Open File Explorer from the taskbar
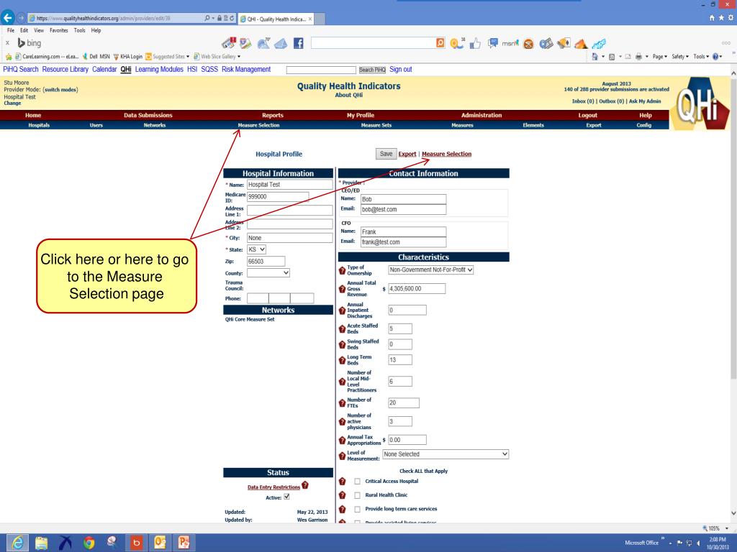This screenshot has height=552, width=737. 41,543
